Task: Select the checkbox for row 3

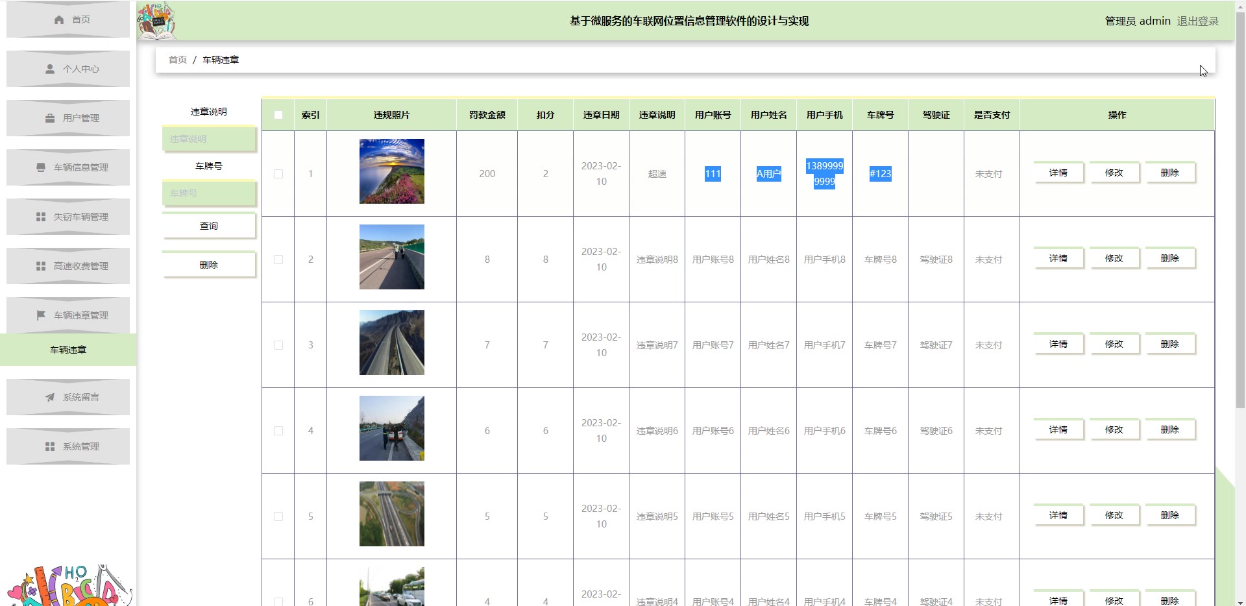Action: pos(278,345)
